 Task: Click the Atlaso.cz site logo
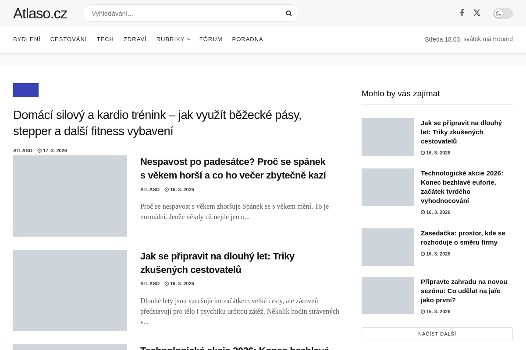[40, 14]
